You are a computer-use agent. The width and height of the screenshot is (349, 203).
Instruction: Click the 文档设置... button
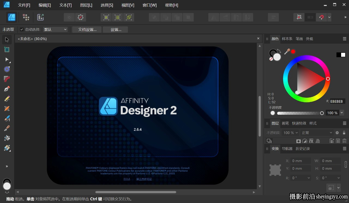(87, 29)
